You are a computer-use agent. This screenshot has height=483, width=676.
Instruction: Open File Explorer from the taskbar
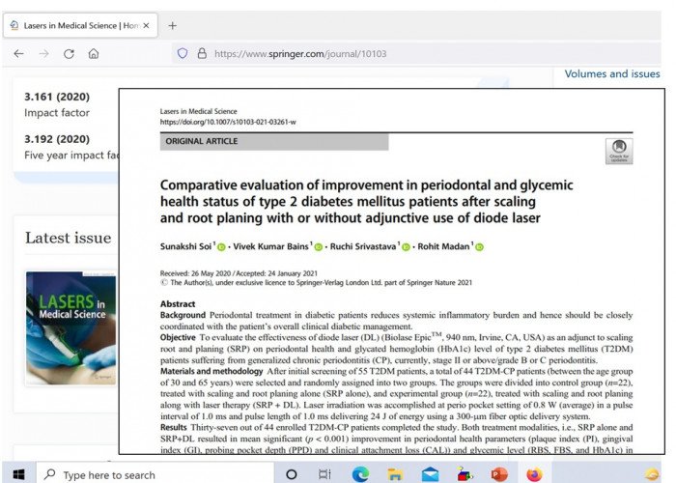coord(394,474)
